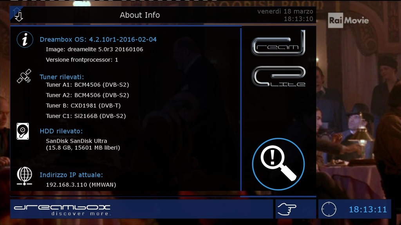Click the clock circle icon in footer
Screen dimensions: 401x225
(x=329, y=209)
